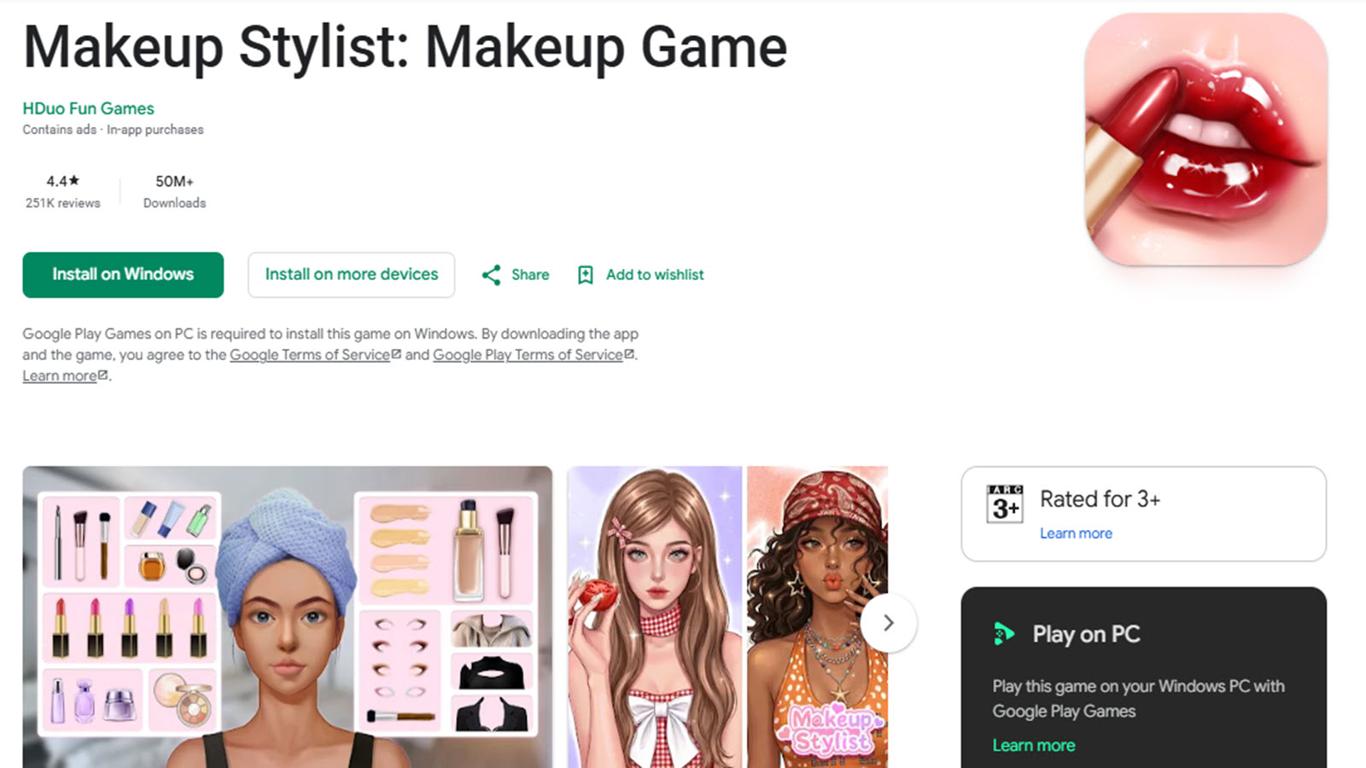This screenshot has width=1366, height=768.
Task: Click the 251K reviews text
Action: (x=62, y=203)
